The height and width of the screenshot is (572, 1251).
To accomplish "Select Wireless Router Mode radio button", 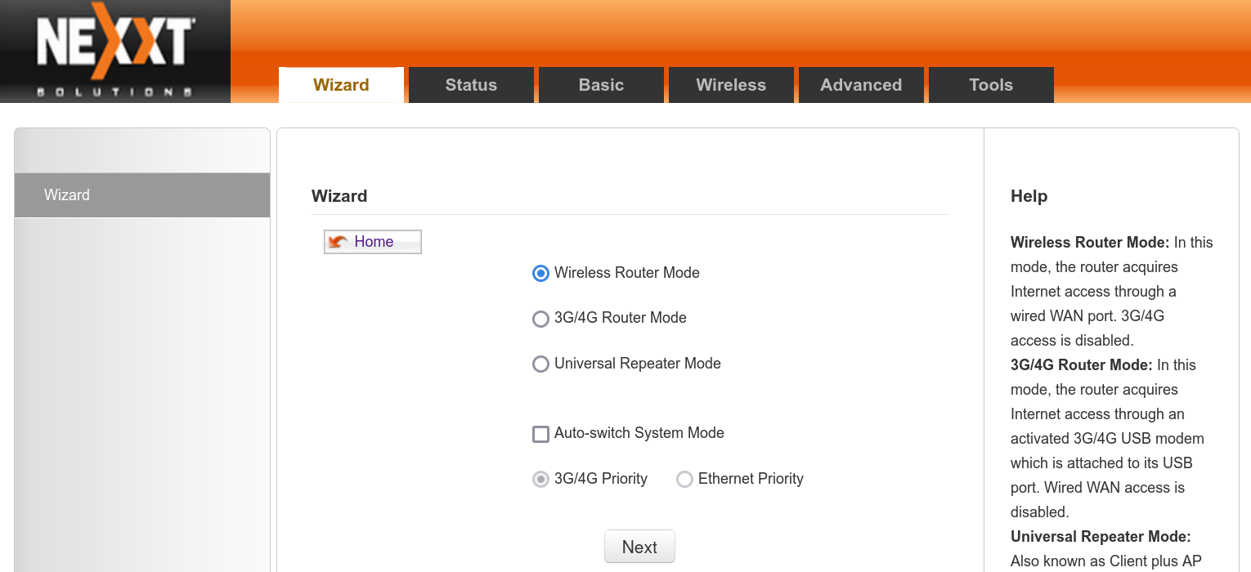I will point(540,274).
